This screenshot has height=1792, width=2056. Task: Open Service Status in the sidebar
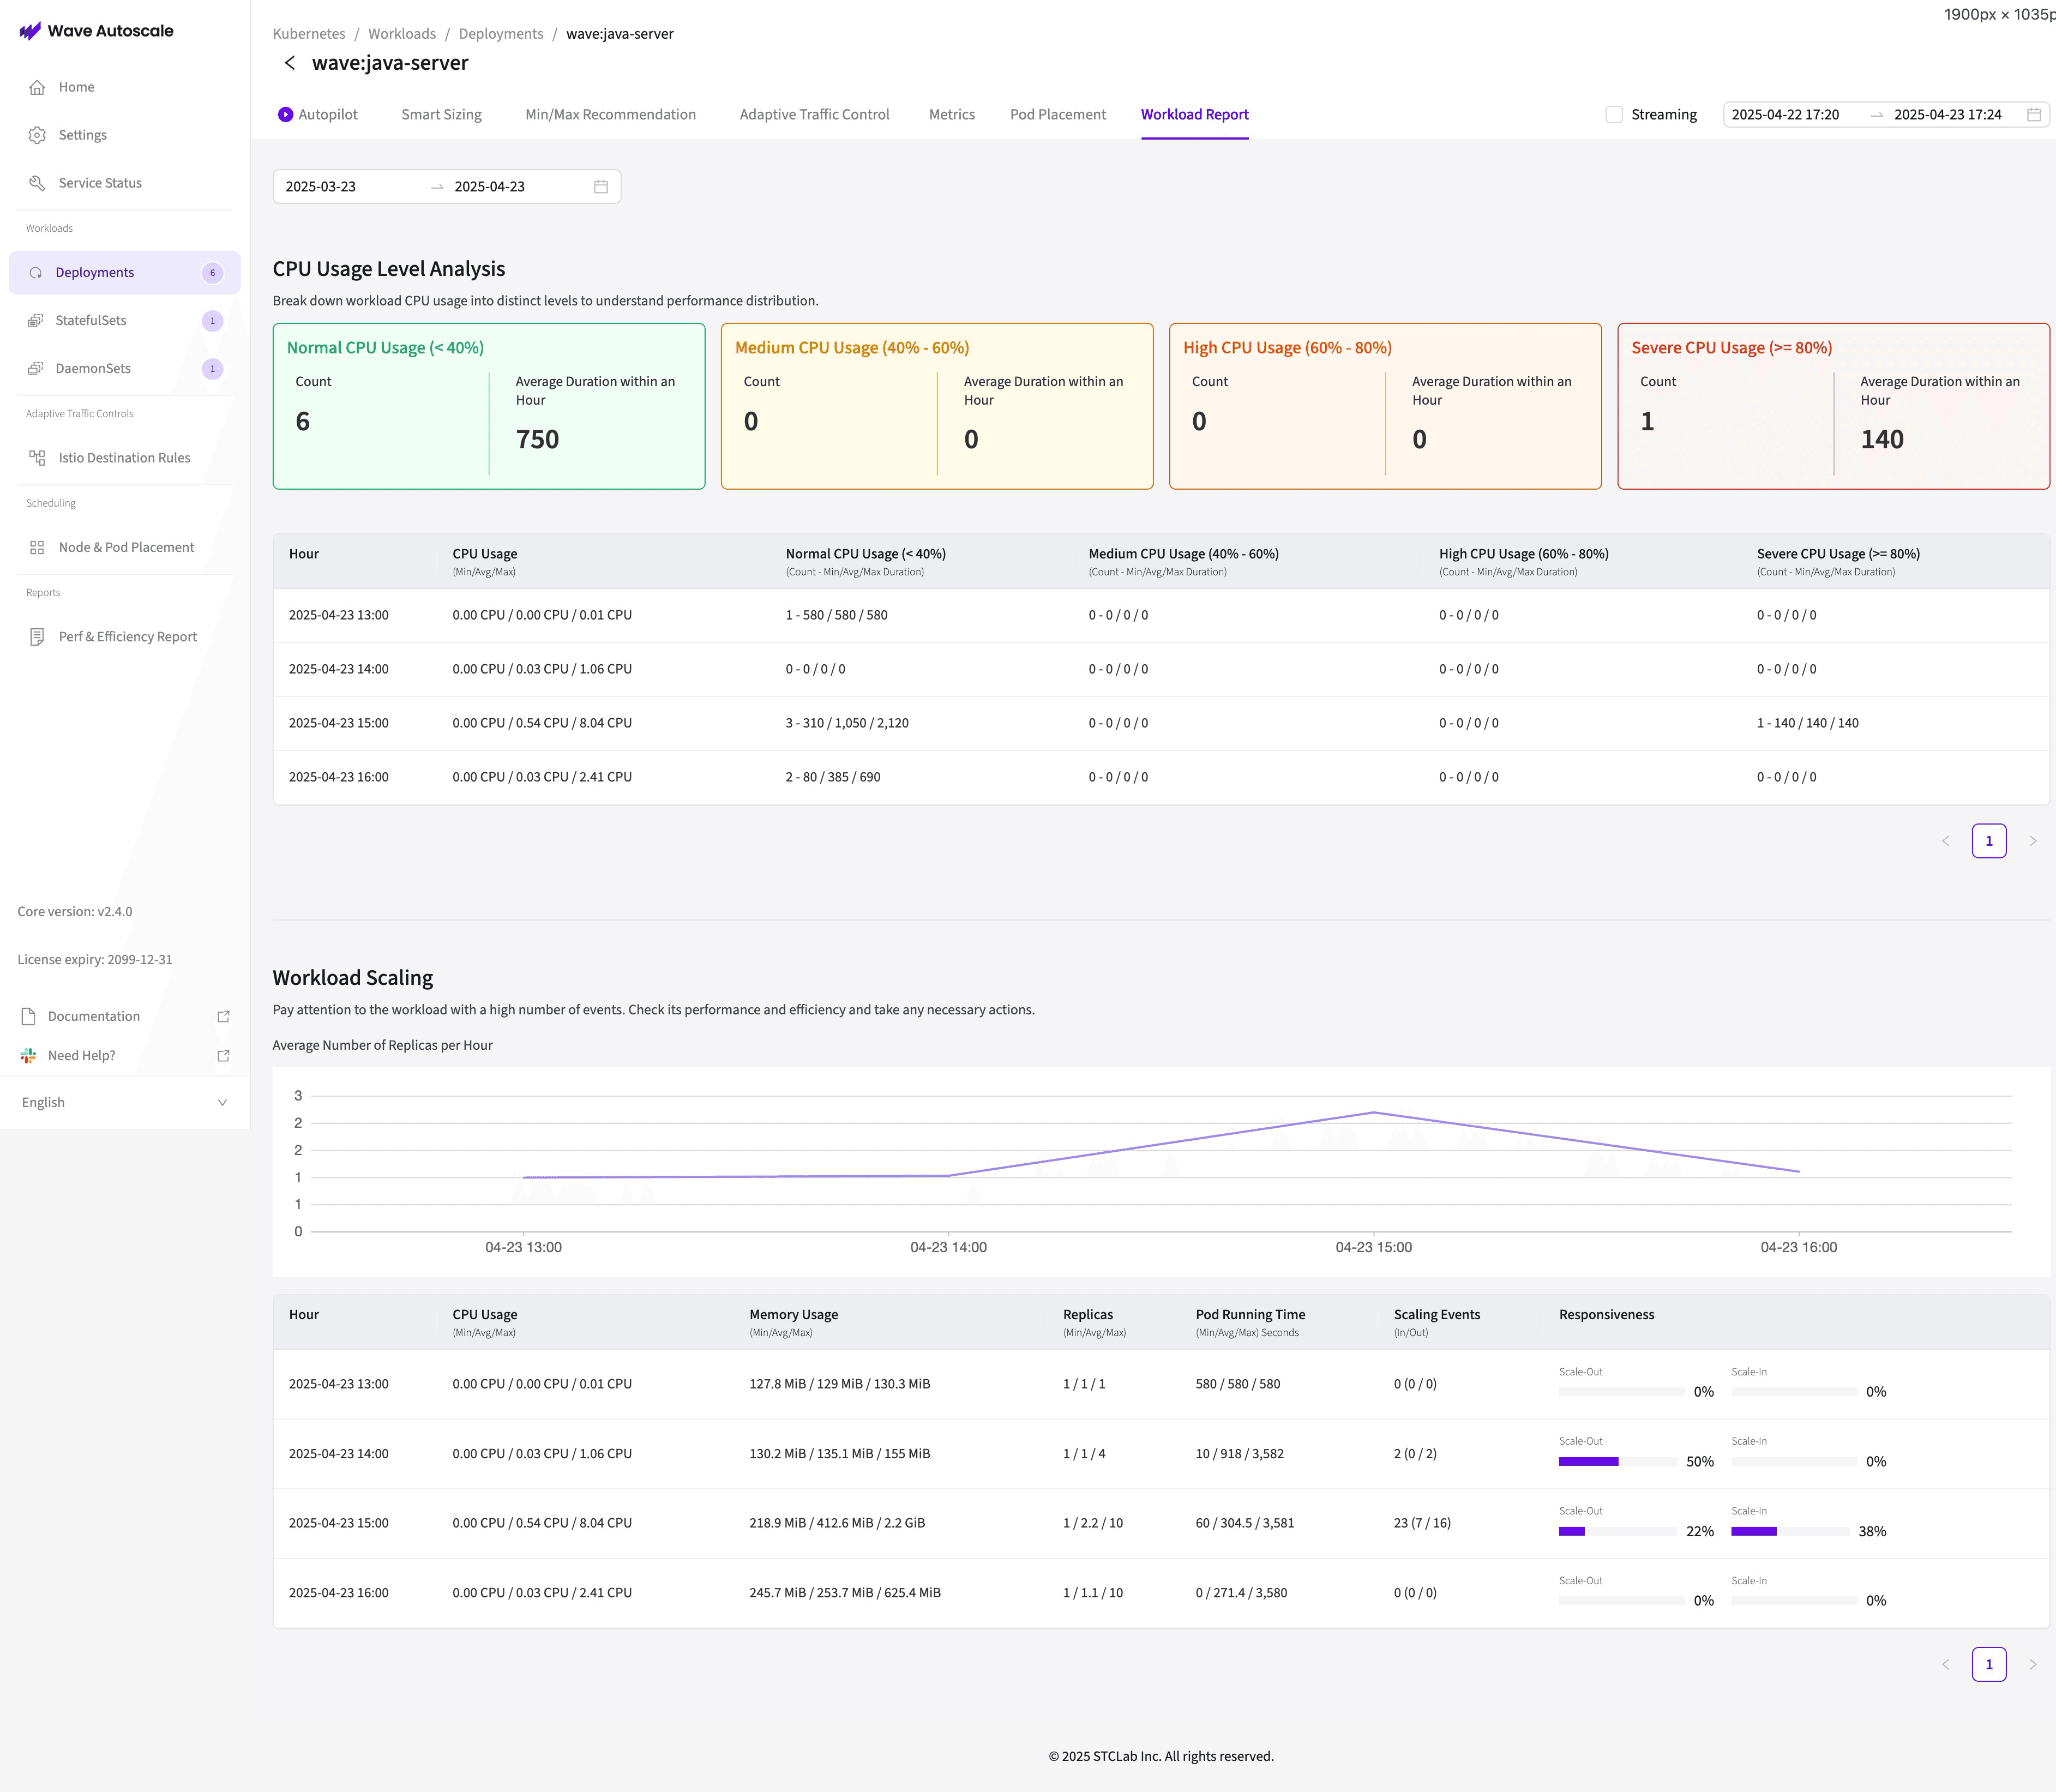click(125, 183)
